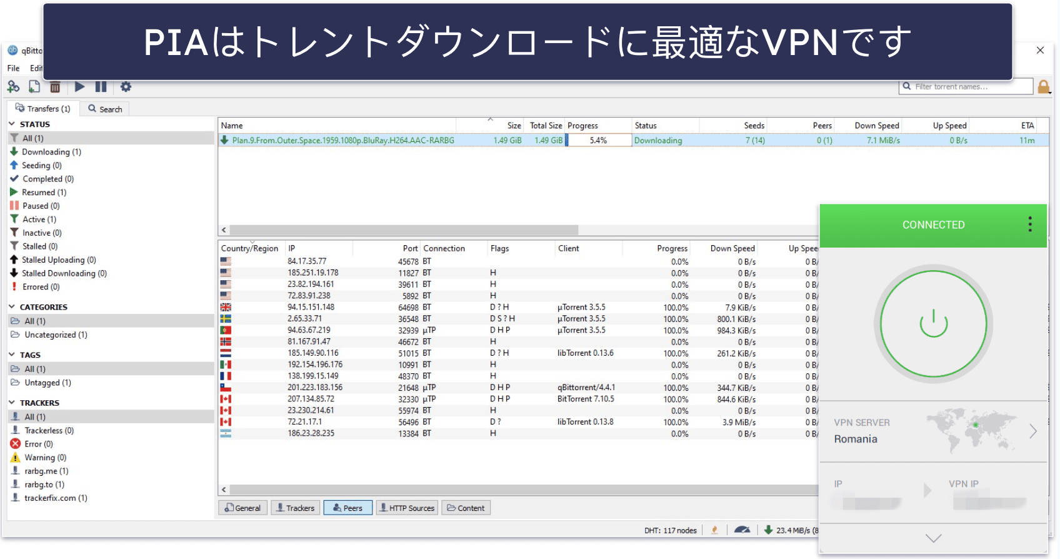Image resolution: width=1060 pixels, height=559 pixels.
Task: Click the add torrent link icon
Action: 13,87
